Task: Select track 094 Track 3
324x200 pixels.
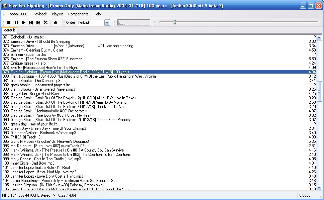Action: 159,137
